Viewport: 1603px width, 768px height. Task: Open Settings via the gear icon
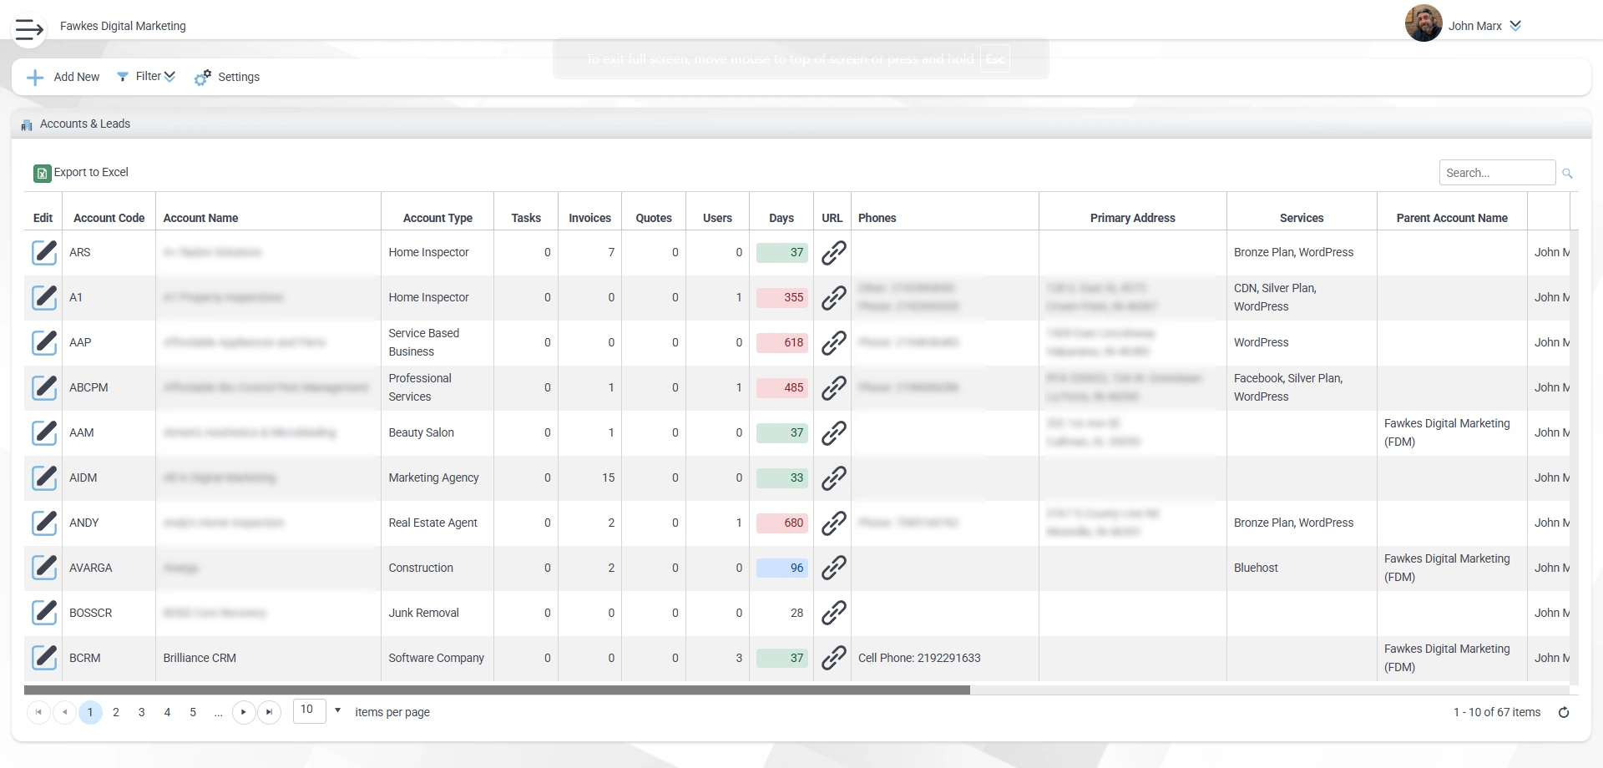[x=201, y=77]
